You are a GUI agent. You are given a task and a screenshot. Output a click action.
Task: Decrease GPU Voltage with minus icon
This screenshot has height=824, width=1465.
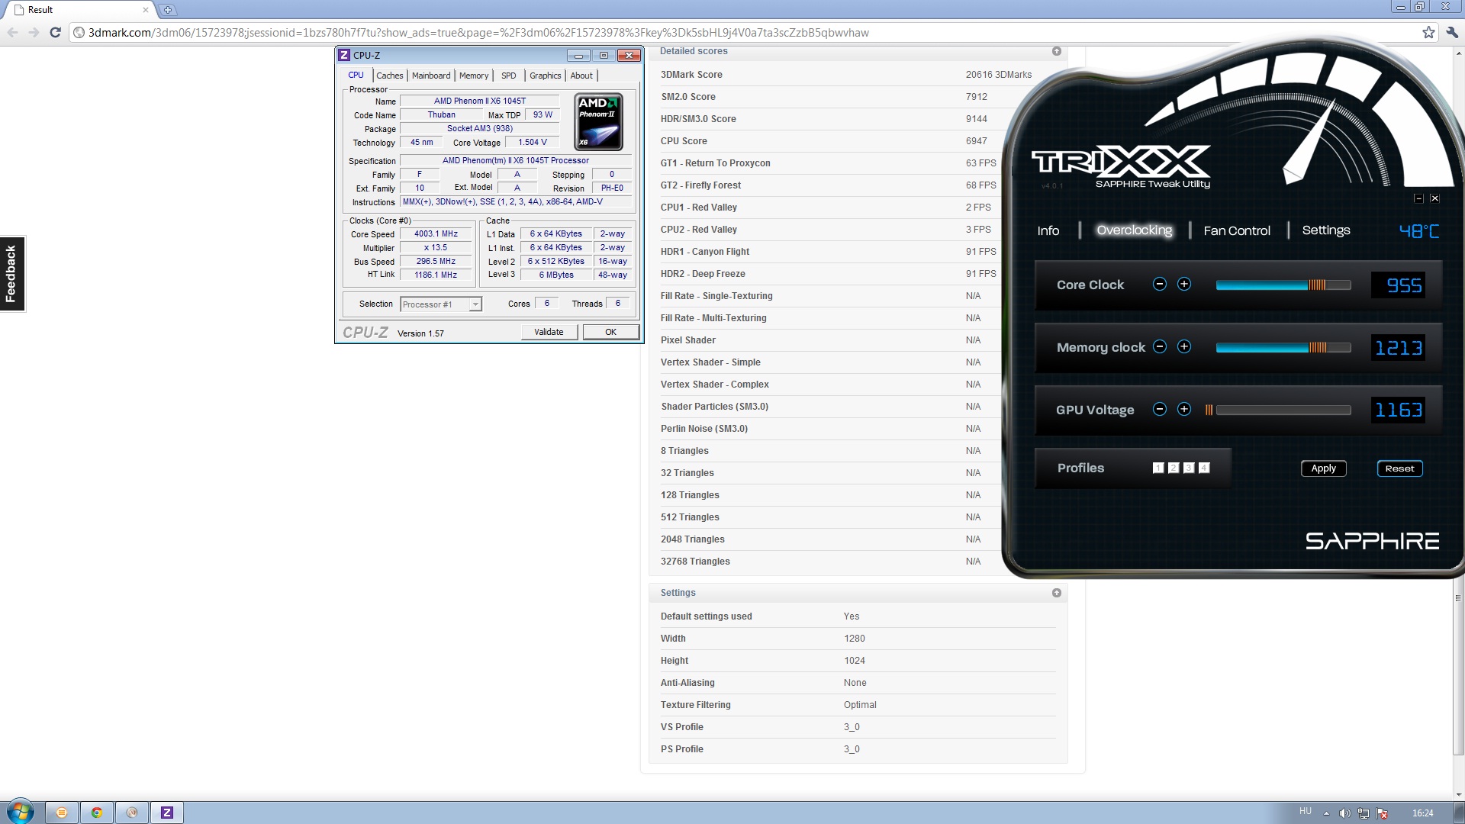click(1160, 409)
